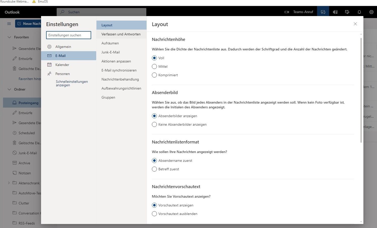Open the Gruppen settings
The width and height of the screenshot is (377, 228).
click(121, 97)
